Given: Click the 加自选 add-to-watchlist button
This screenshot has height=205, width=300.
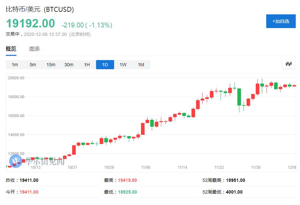Looking at the screenshot, I should pos(281,21).
